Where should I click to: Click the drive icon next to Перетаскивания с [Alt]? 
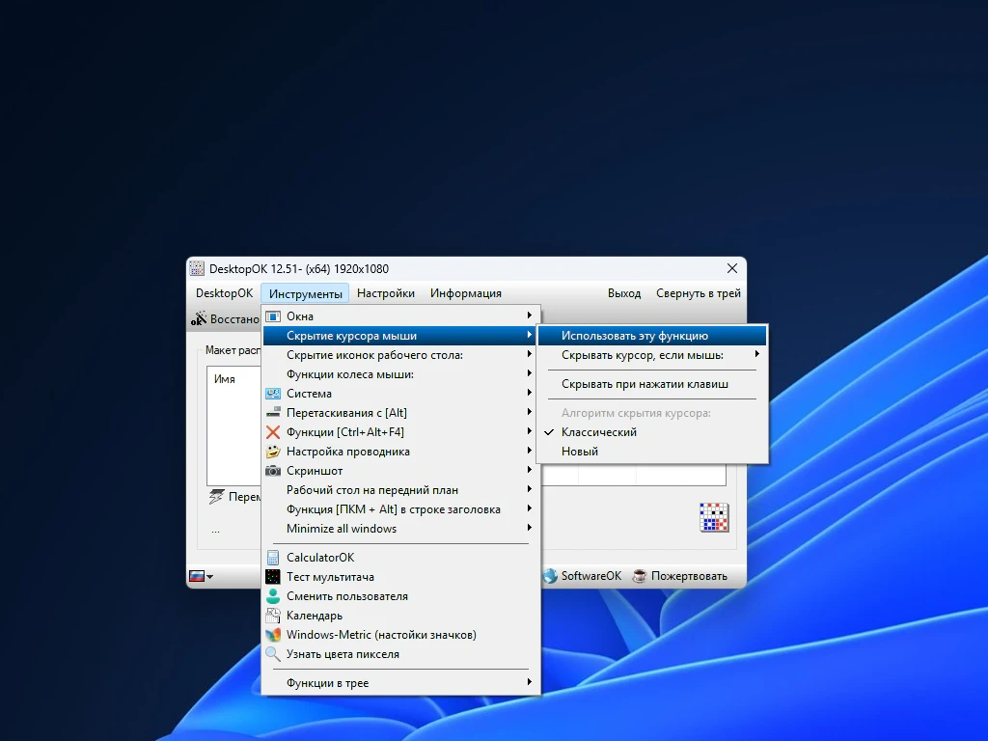273,413
